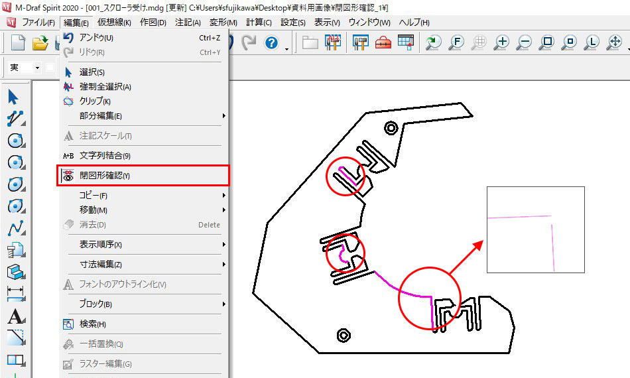
Task: Click the zoom 'L' magnifier icon
Action: [592, 42]
